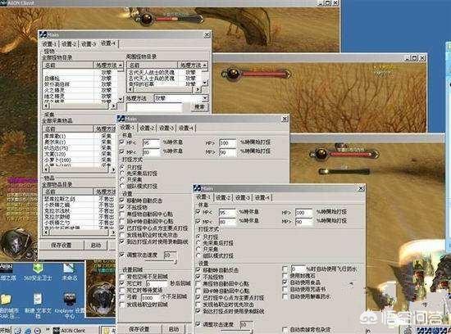Focus the HP< 95 rest field in the frontmost window
The height and width of the screenshot is (334, 451).
[226, 213]
